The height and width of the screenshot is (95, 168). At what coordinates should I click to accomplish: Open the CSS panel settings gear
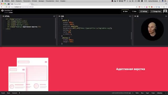(x=59, y=16)
